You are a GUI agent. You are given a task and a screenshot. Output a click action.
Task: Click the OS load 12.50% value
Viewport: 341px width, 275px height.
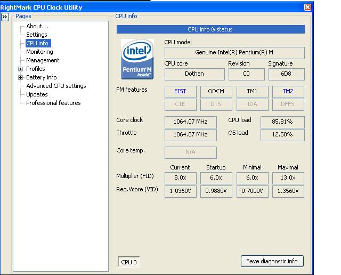point(282,135)
